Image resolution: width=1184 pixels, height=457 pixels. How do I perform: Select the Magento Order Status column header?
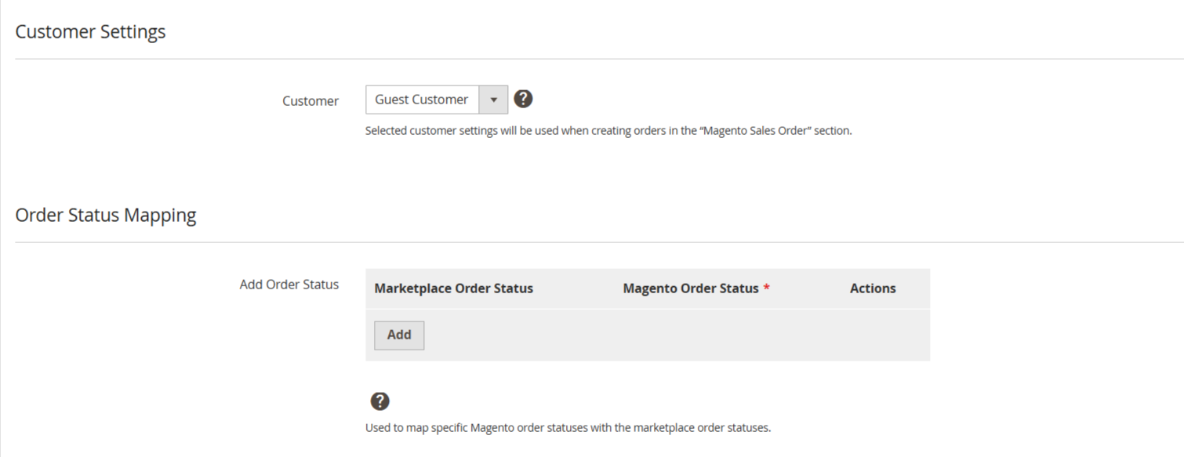tap(690, 288)
